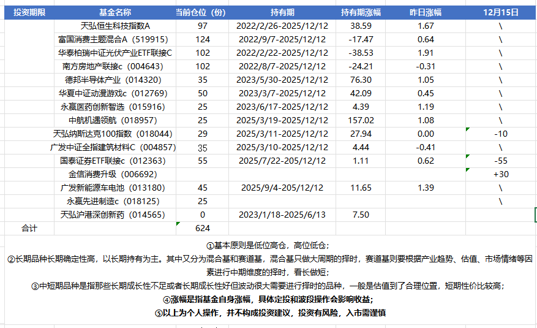The height and width of the screenshot is (328, 537).
Task: Click holding return 42.09 cell
Action: 361,93
